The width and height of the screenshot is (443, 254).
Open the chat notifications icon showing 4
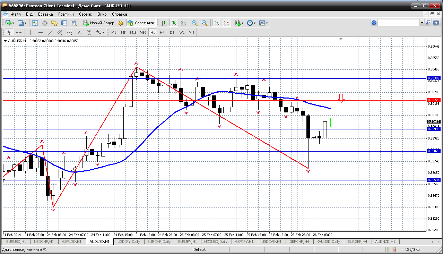[435, 23]
